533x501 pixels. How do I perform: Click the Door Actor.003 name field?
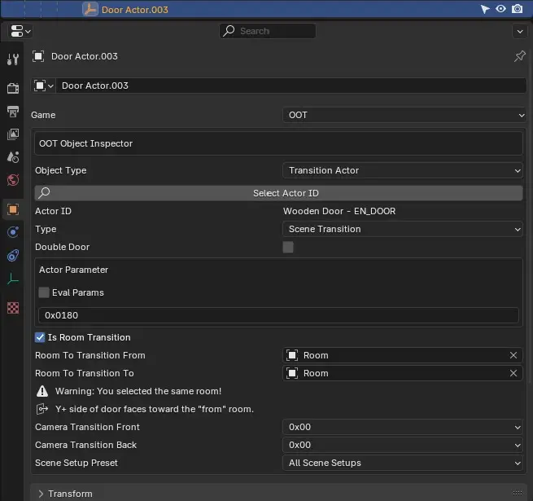click(291, 86)
